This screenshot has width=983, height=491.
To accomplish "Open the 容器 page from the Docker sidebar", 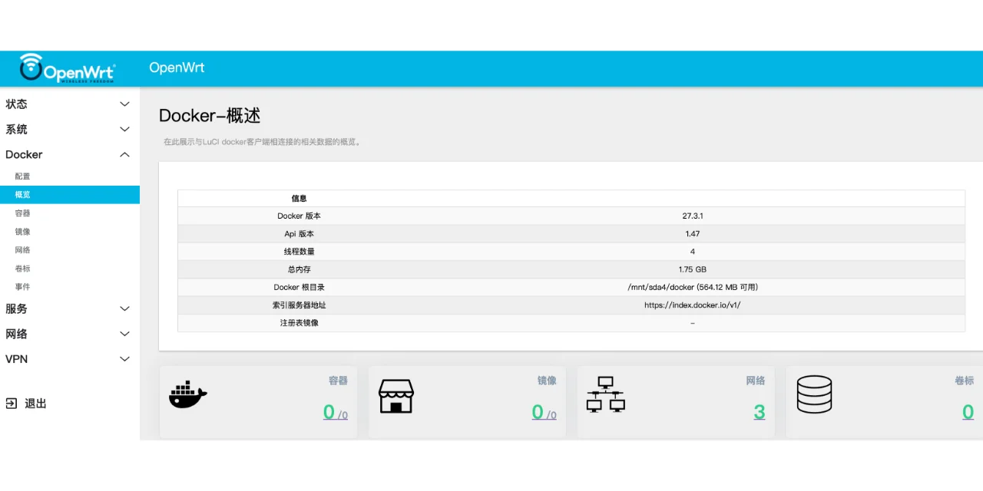I will pyautogui.click(x=22, y=213).
